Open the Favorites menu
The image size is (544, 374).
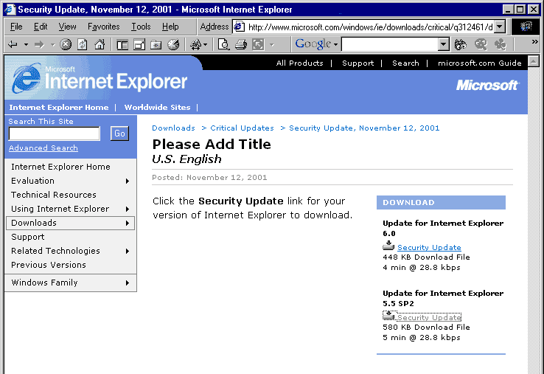pos(104,27)
